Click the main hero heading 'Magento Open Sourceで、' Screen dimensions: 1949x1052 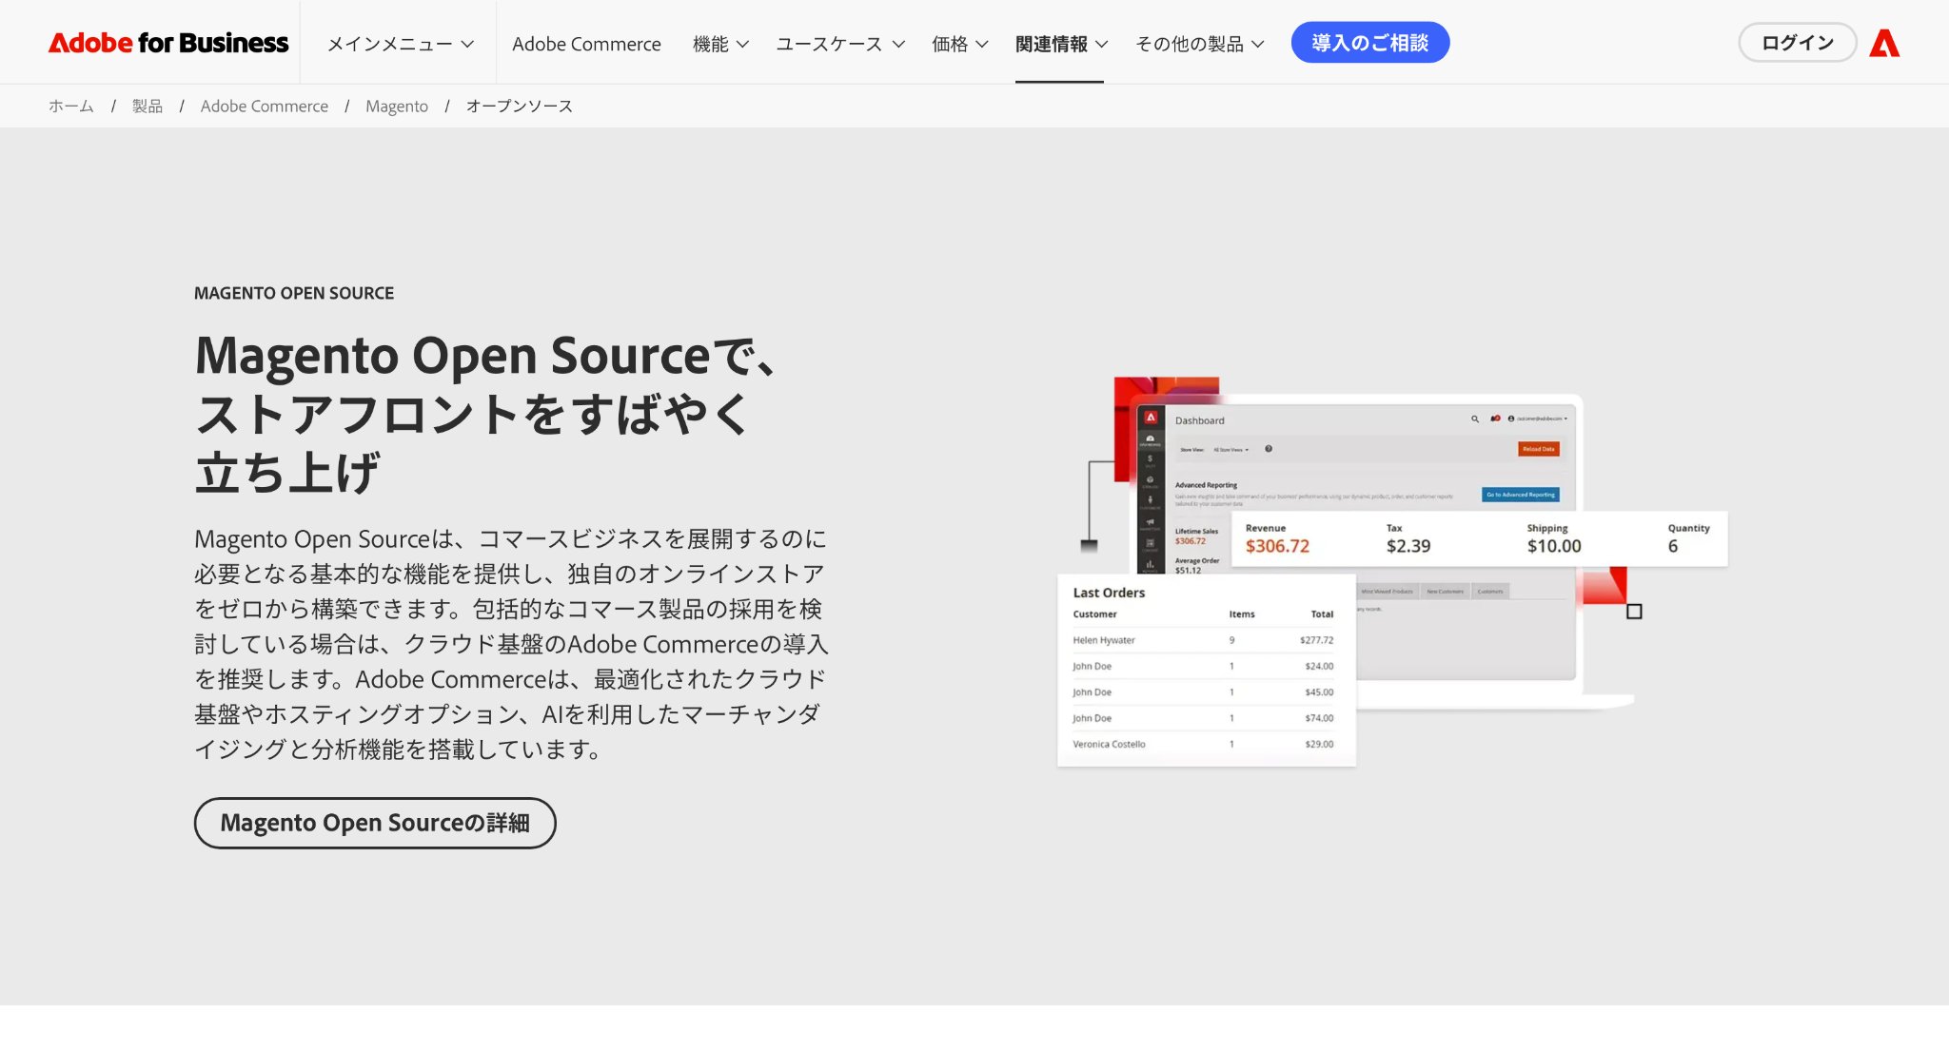pos(486,356)
